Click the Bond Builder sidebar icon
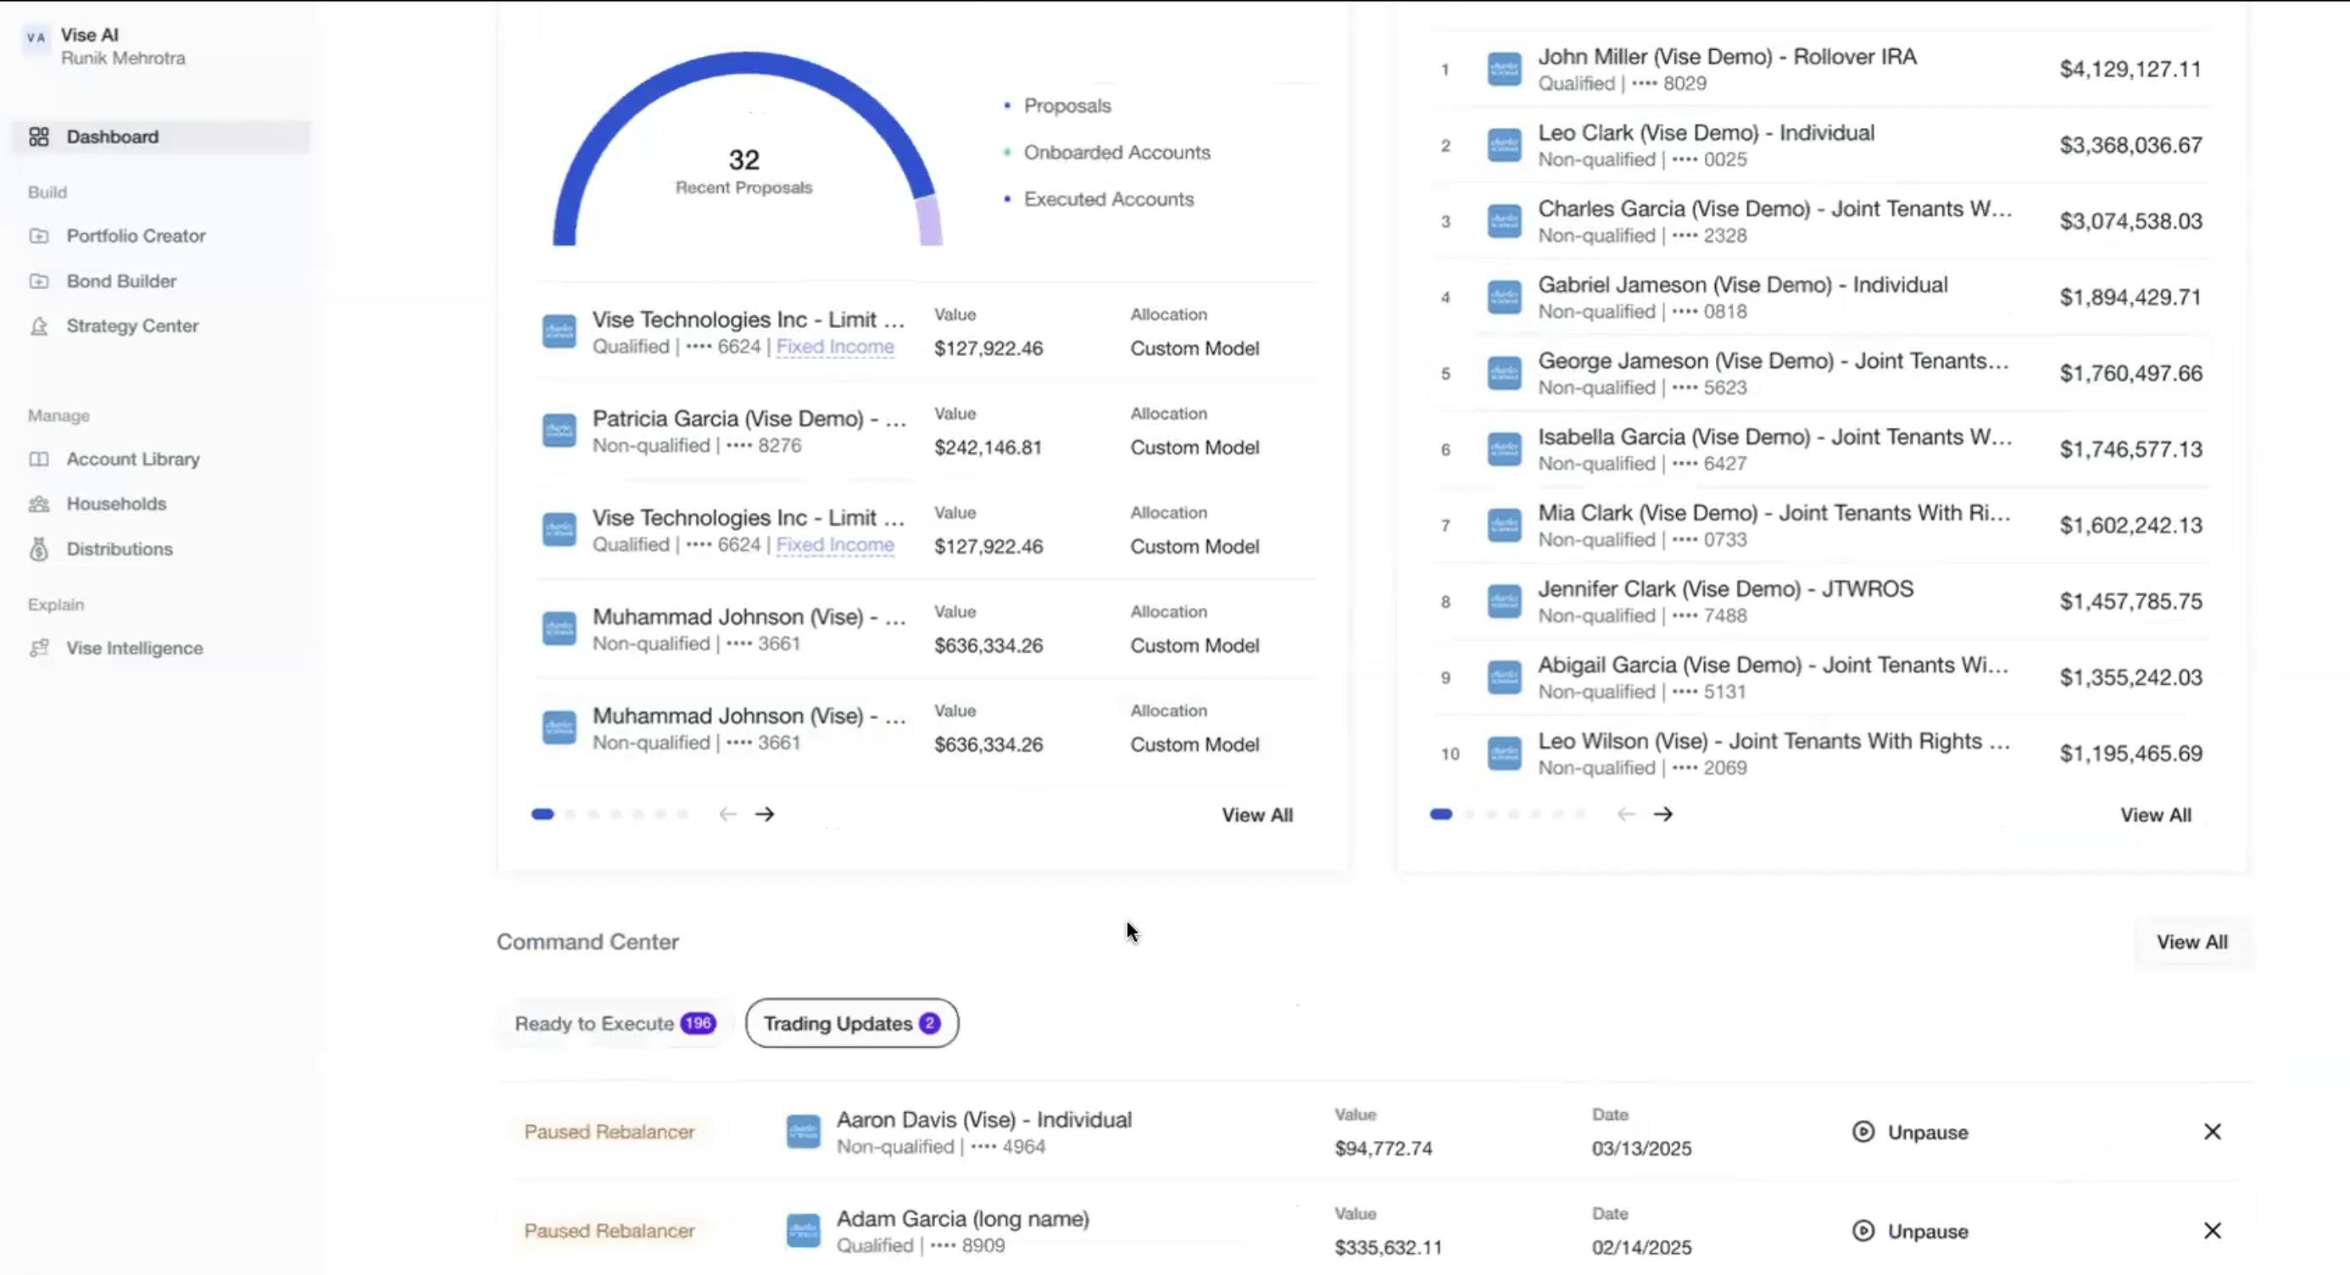2350x1275 pixels. pyautogui.click(x=38, y=281)
